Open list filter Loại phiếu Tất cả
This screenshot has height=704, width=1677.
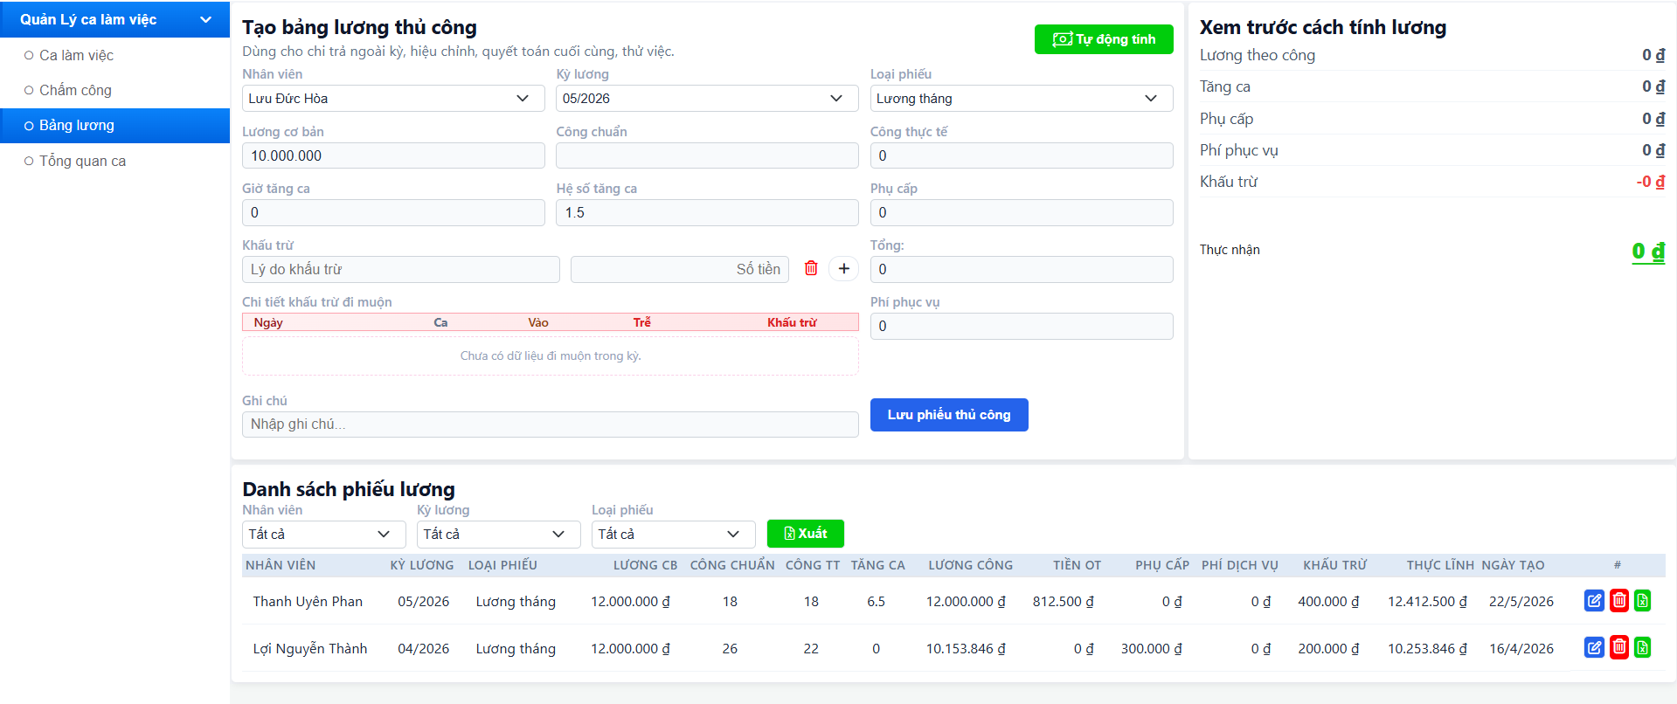click(673, 535)
